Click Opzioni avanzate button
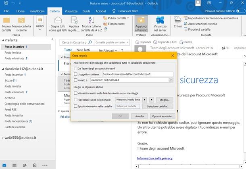The image size is (246, 169). coord(163,116)
